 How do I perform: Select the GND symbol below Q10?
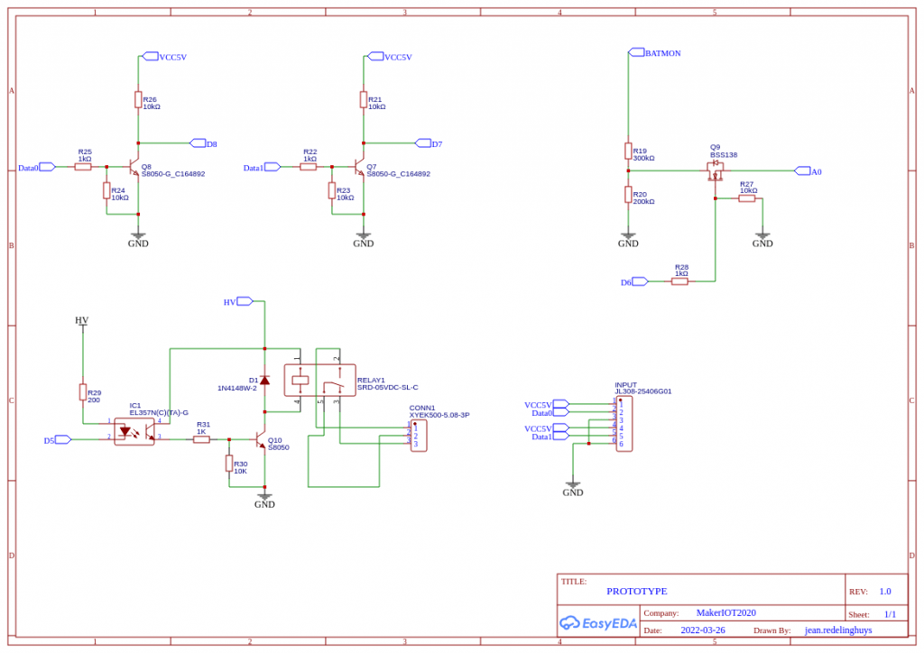tap(264, 500)
